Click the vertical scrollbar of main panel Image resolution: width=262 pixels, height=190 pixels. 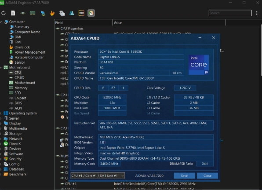tap(261, 50)
